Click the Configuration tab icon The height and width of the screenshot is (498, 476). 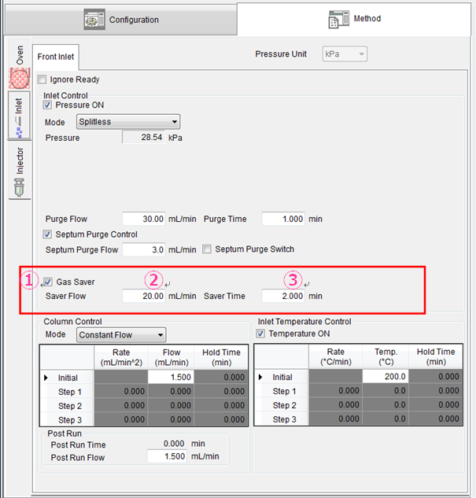click(94, 19)
